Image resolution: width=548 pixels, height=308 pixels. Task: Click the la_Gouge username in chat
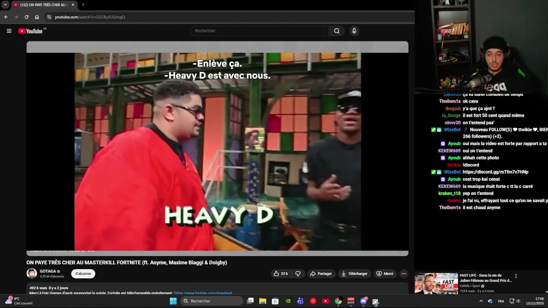pyautogui.click(x=451, y=115)
